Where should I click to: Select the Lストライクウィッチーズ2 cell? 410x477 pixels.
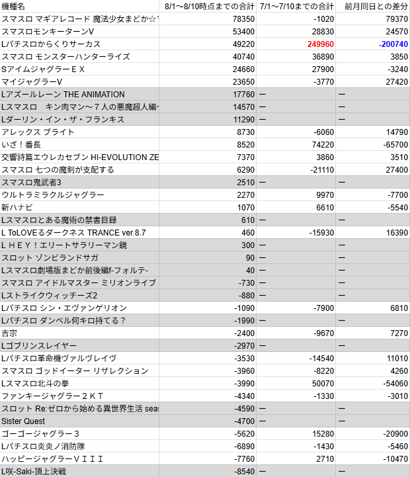click(79, 295)
